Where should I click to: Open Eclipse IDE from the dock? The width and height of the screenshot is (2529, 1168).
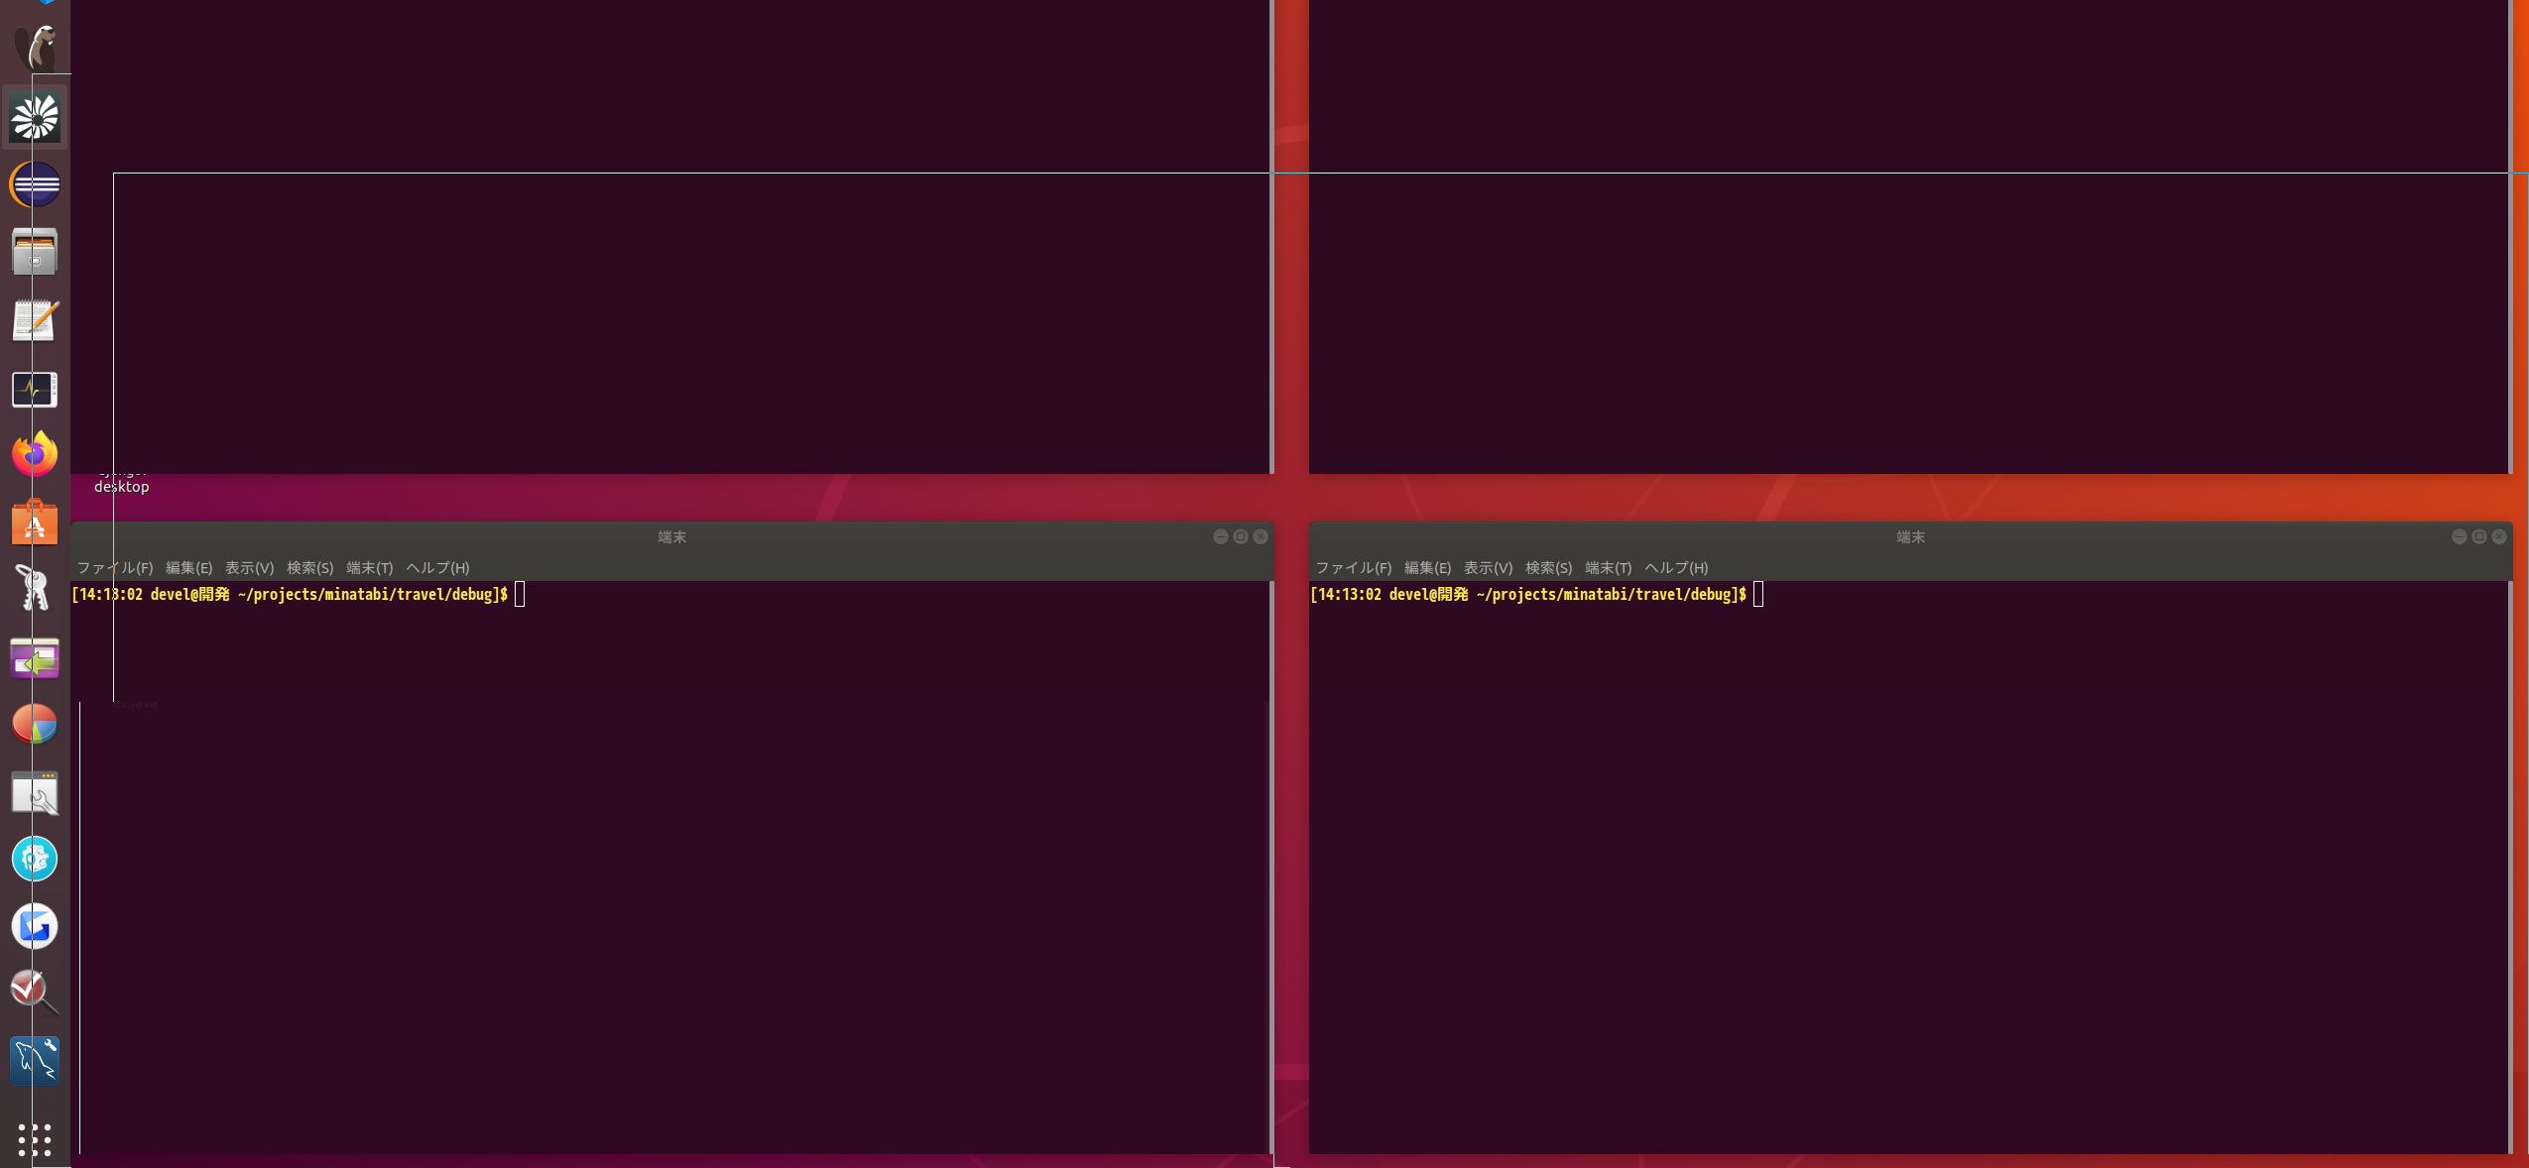pyautogui.click(x=35, y=184)
